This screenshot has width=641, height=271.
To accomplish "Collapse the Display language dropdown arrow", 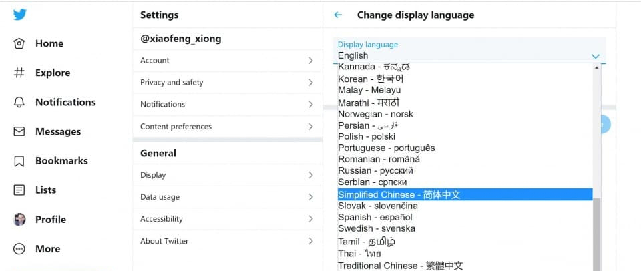I will coord(596,56).
